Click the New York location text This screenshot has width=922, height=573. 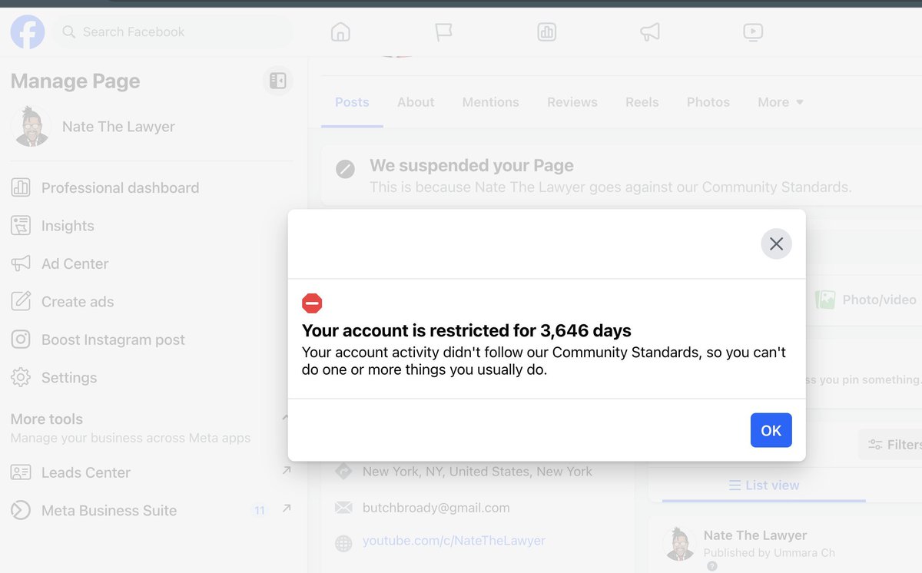point(477,472)
